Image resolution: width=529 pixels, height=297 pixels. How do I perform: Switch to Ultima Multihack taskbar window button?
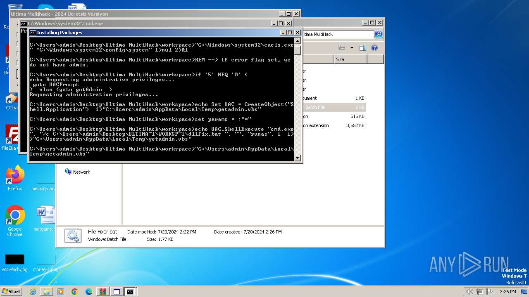coord(117,292)
